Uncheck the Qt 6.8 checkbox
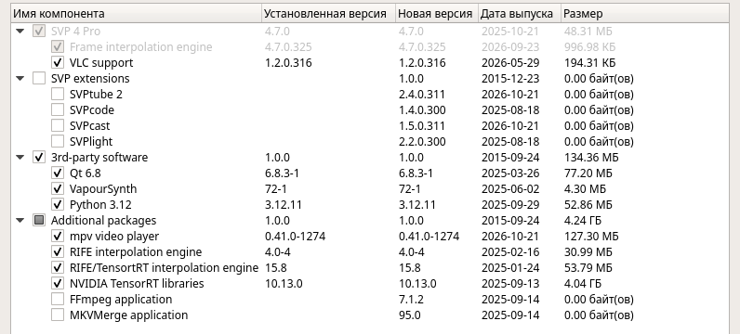The image size is (740, 334). pos(58,173)
